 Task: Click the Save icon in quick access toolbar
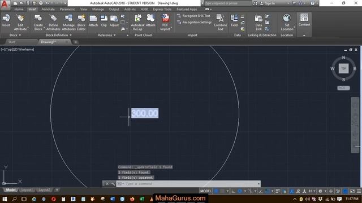tap(28, 3)
